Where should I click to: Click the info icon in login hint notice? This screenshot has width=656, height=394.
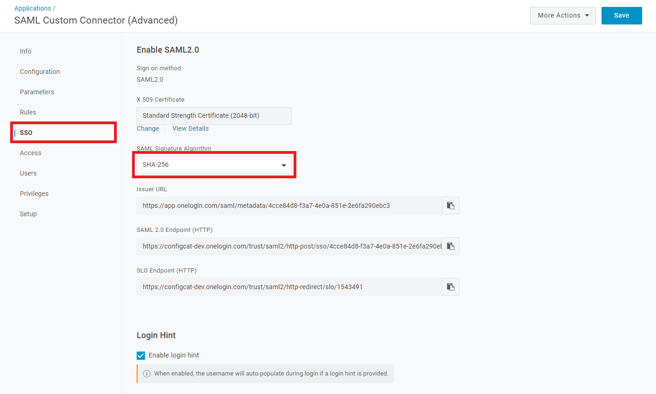point(146,373)
